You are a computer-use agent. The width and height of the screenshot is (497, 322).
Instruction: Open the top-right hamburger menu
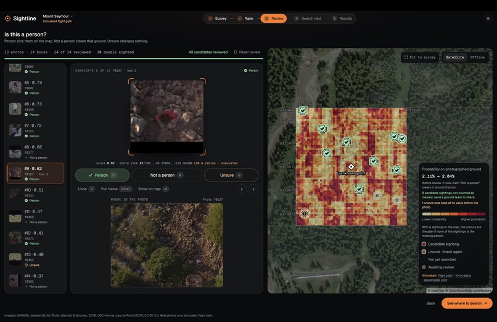488,18
